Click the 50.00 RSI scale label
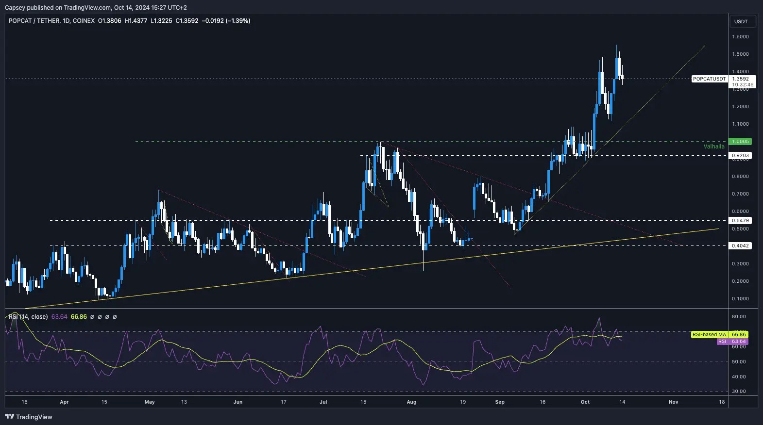This screenshot has width=763, height=425. pos(739,362)
